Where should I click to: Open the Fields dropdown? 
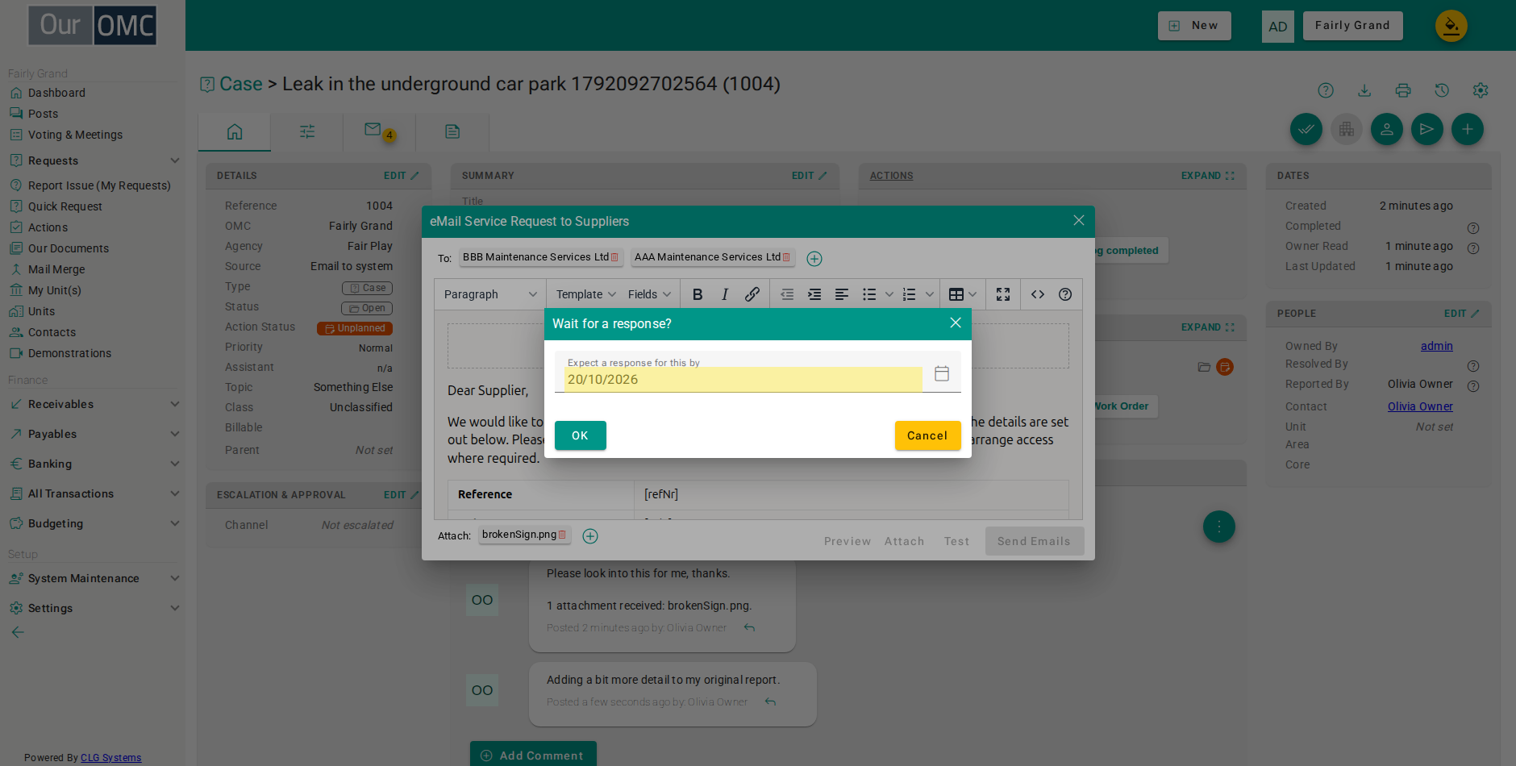pyautogui.click(x=649, y=294)
